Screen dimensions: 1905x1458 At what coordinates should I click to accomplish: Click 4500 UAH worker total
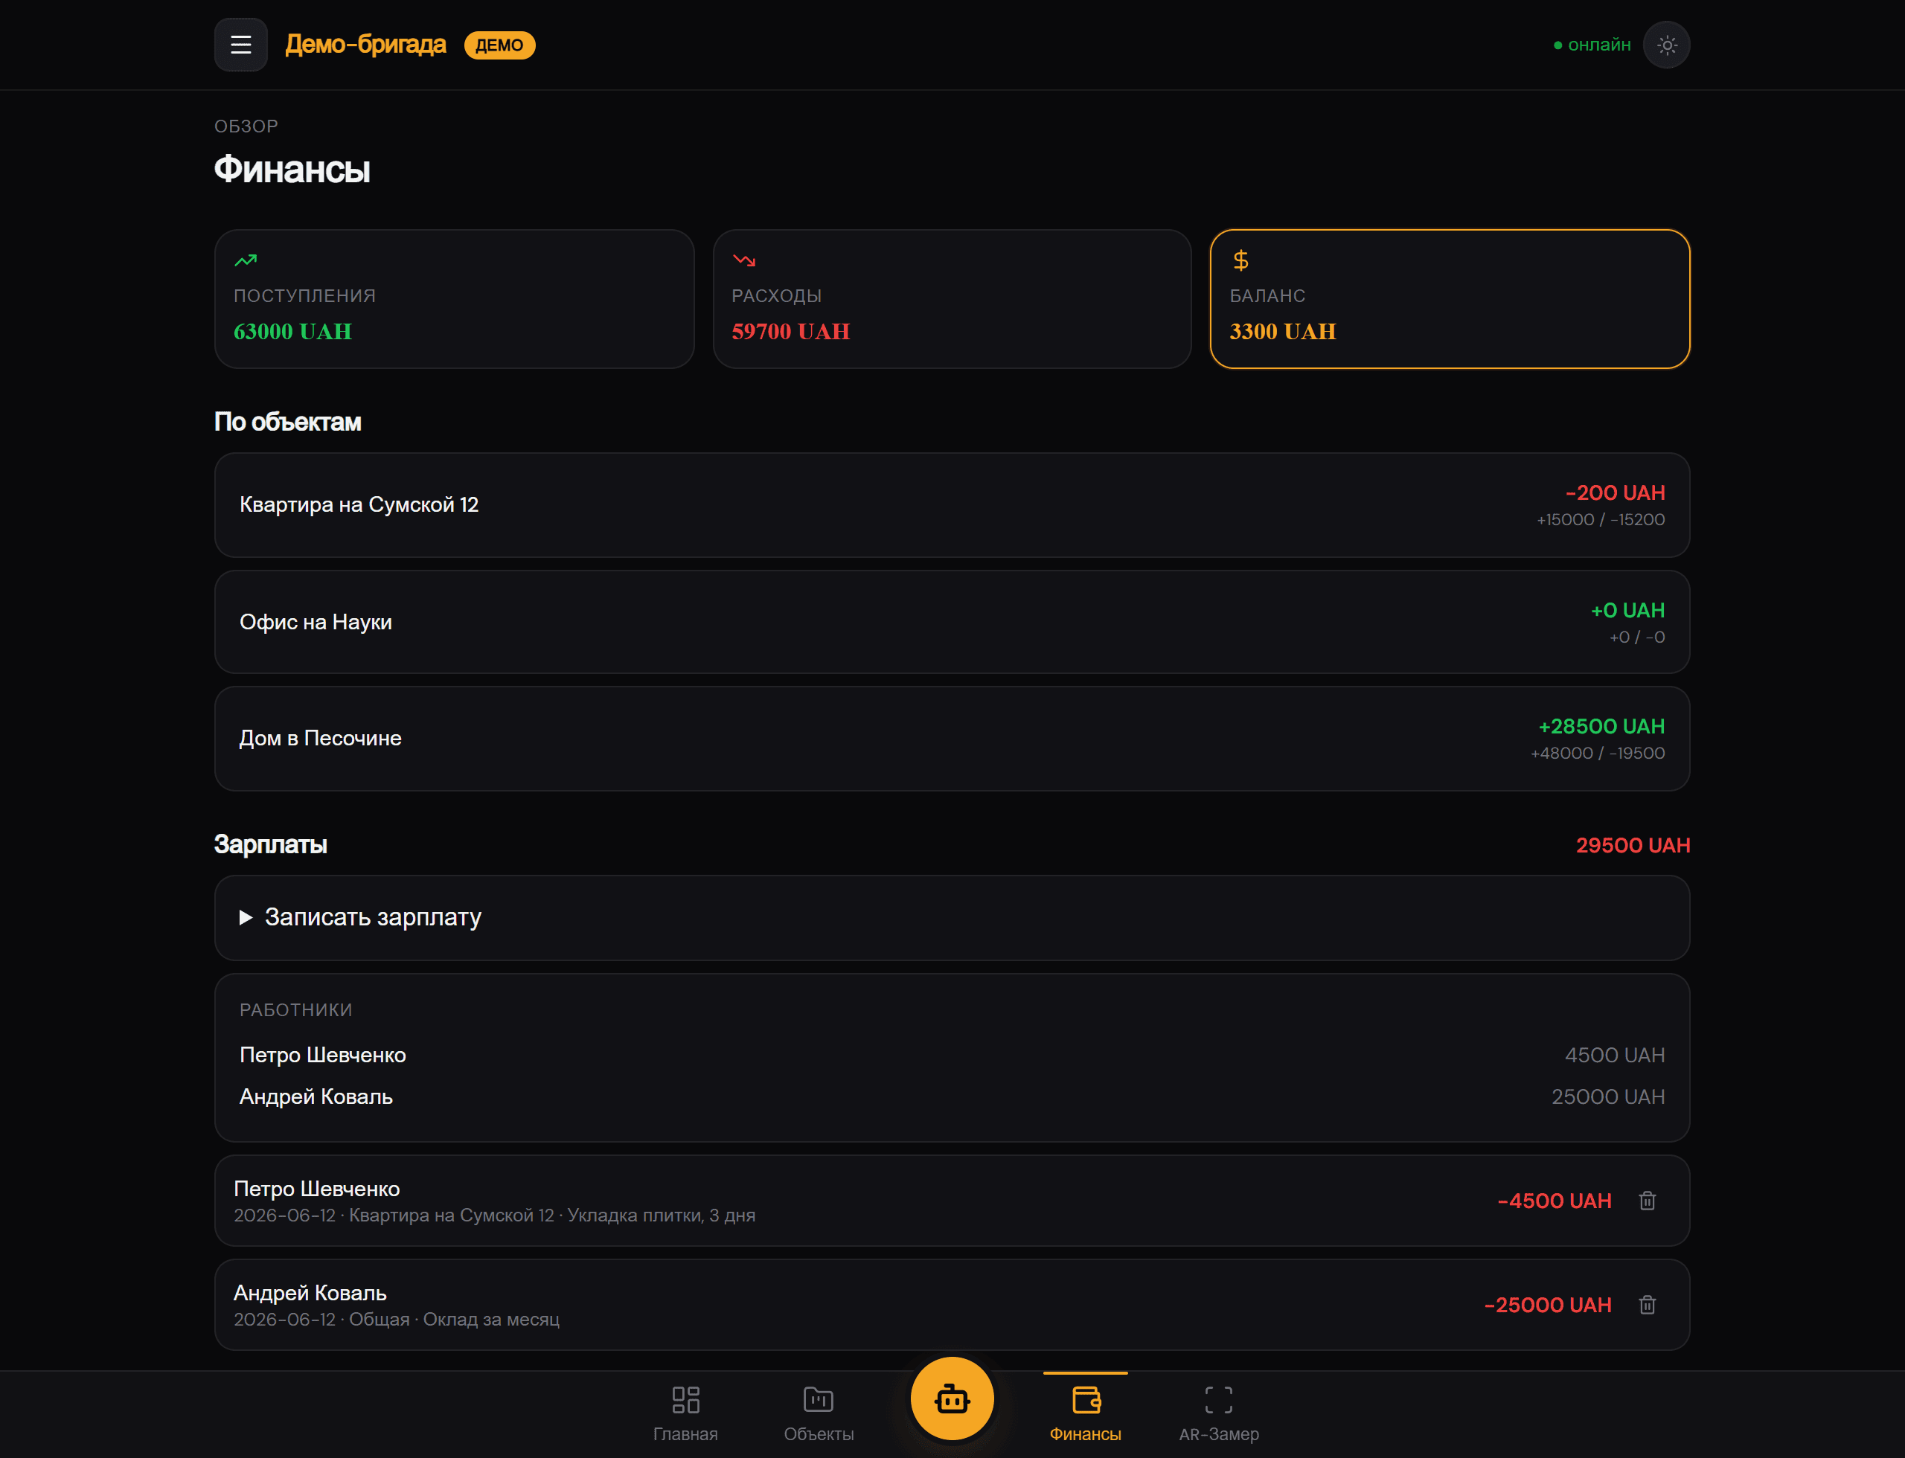(x=1614, y=1055)
